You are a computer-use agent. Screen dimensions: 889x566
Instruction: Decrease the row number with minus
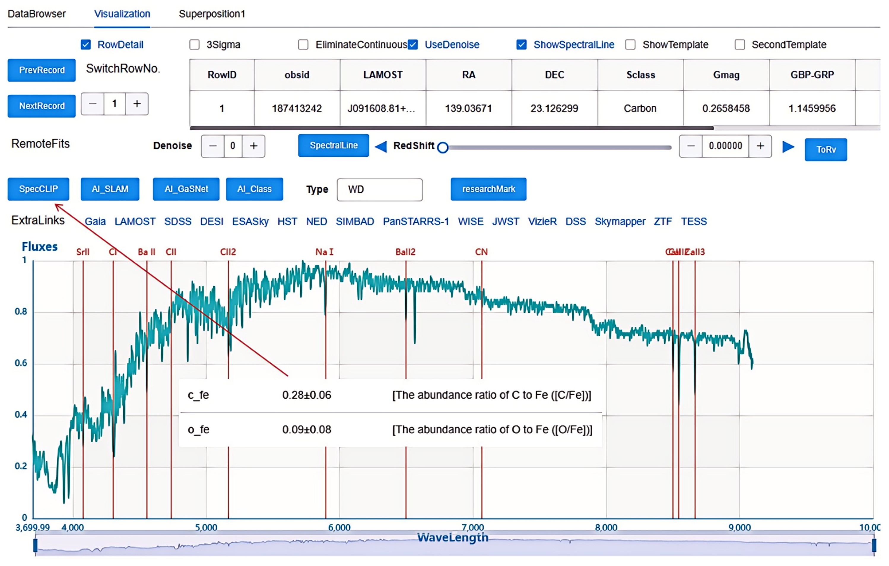(93, 104)
